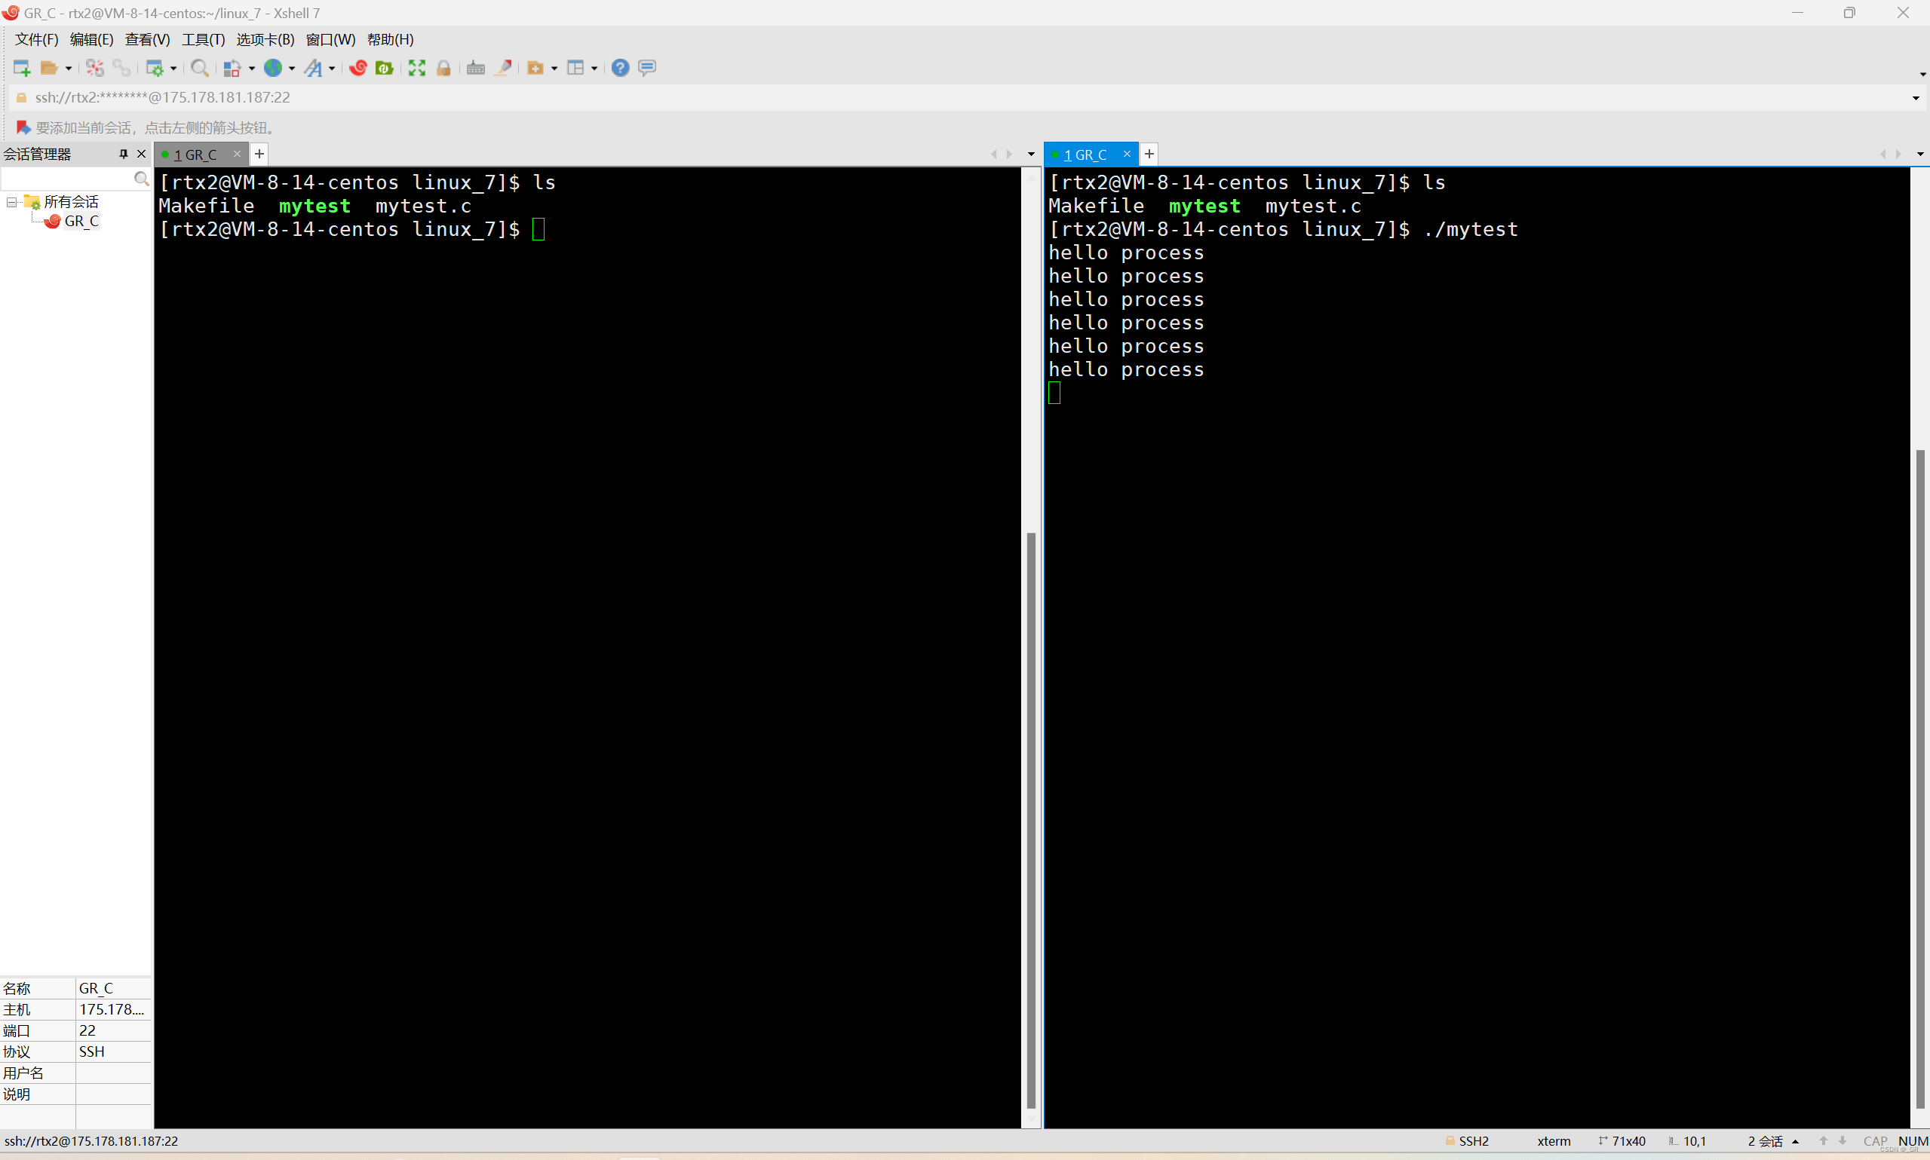Click the New Session toolbar icon
The image size is (1930, 1160).
point(21,68)
